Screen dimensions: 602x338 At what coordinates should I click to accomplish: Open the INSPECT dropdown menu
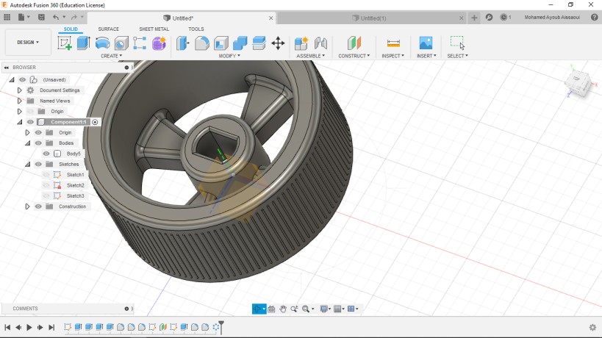pyautogui.click(x=393, y=56)
